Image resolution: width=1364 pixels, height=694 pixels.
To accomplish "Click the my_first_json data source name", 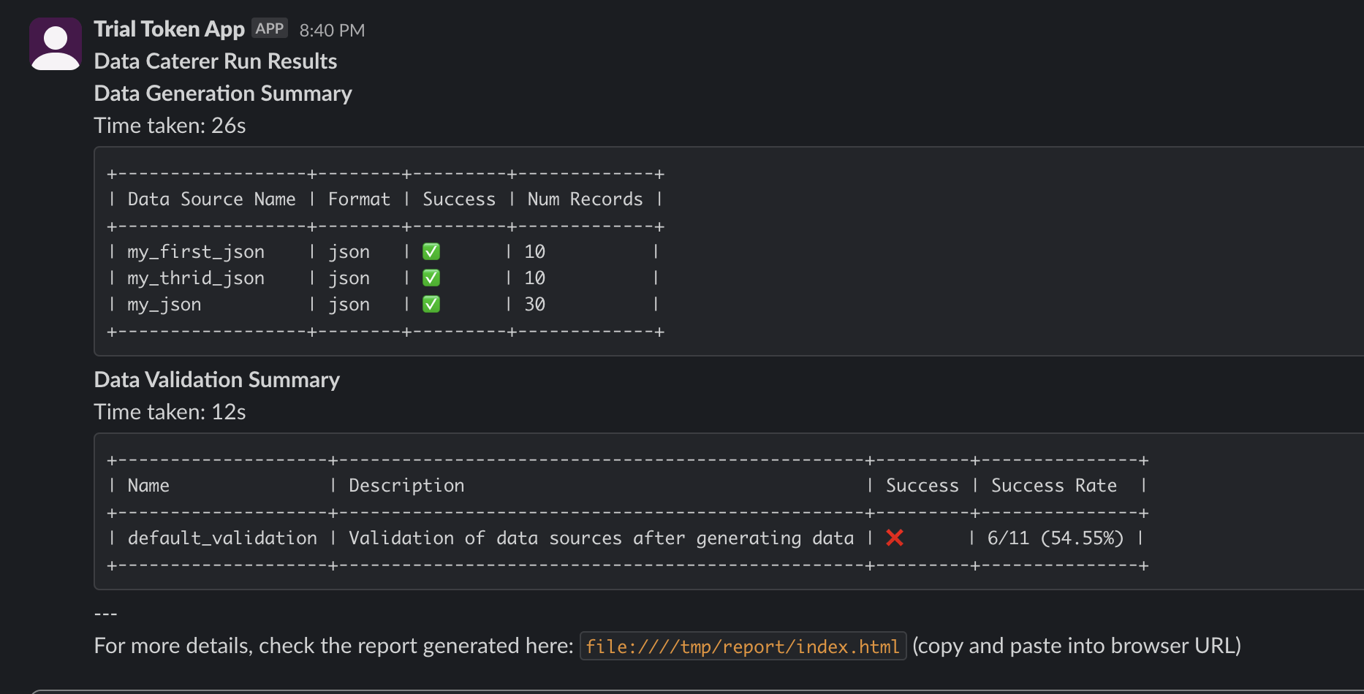I will coord(195,252).
